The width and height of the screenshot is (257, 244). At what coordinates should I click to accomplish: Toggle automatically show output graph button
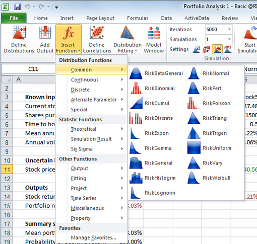[x=217, y=49]
